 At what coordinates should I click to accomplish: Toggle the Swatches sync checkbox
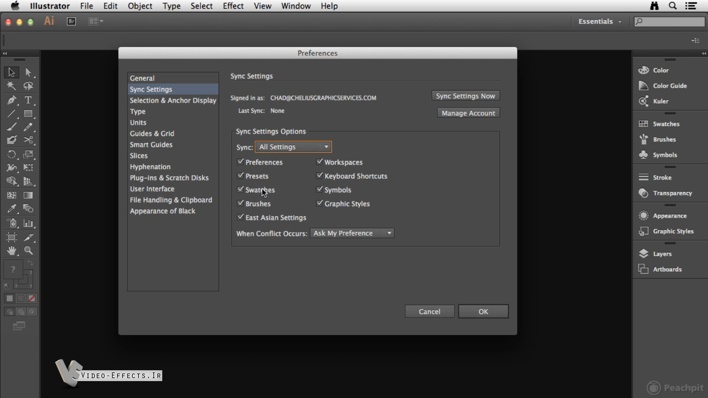[241, 189]
